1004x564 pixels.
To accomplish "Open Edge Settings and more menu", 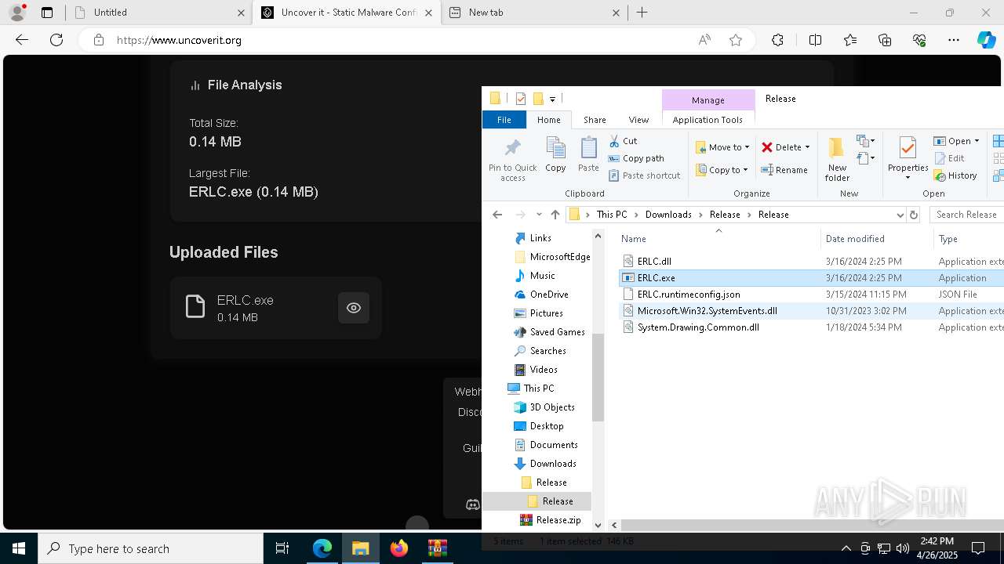I will [954, 40].
